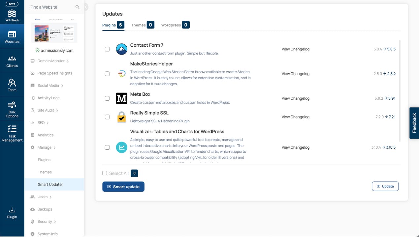The height and width of the screenshot is (250, 419).
Task: Click the Domain Monitor screen icon
Action: (x=32, y=61)
